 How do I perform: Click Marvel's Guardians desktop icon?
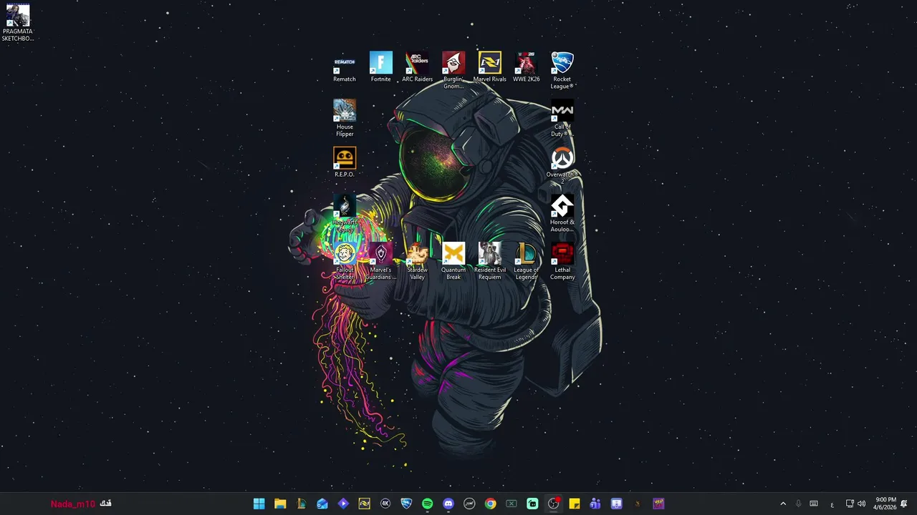(x=381, y=261)
